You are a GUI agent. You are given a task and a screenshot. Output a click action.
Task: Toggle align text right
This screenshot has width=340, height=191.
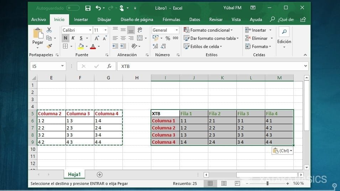[131, 38]
